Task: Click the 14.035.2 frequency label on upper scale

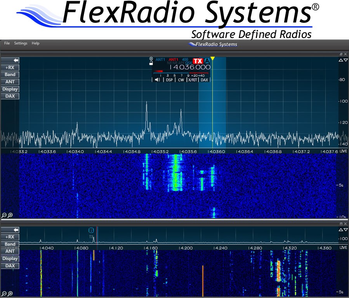Action: pyautogui.click(x=160, y=151)
